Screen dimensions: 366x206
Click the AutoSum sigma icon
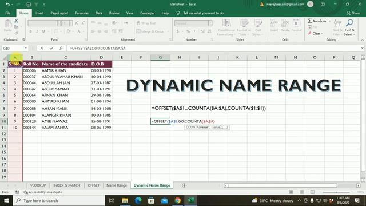click(x=309, y=21)
